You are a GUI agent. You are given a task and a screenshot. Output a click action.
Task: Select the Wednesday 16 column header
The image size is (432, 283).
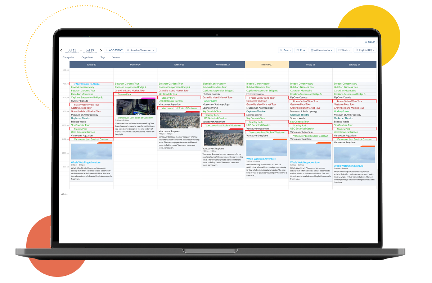(x=223, y=64)
